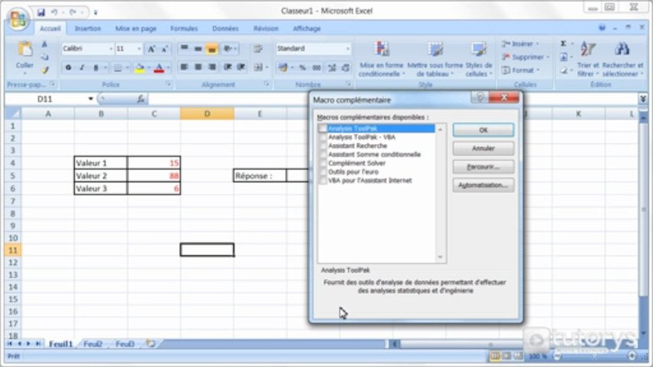
Task: Decrease the cell indent
Action: pos(227,67)
